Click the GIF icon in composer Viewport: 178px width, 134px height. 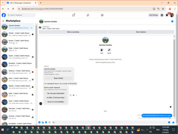coord(49,122)
